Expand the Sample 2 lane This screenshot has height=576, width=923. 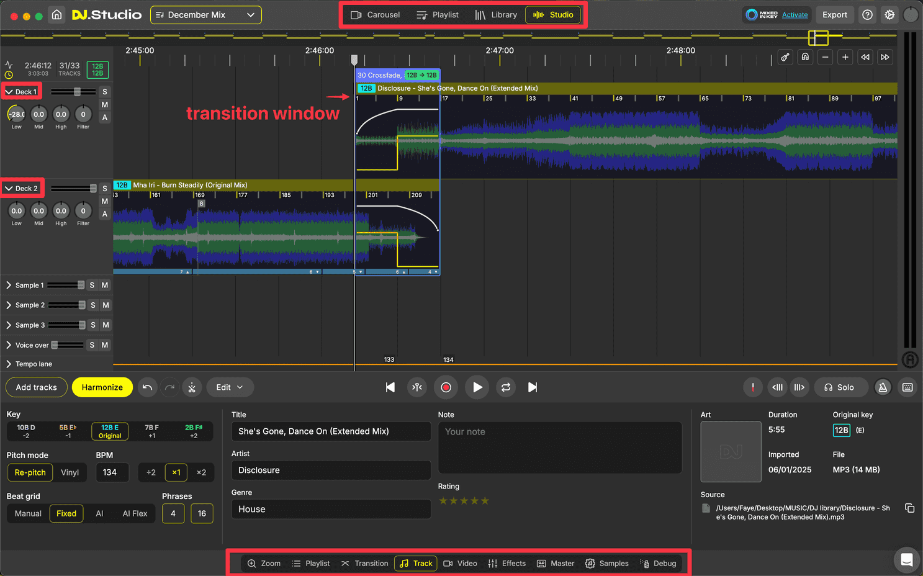[9, 305]
